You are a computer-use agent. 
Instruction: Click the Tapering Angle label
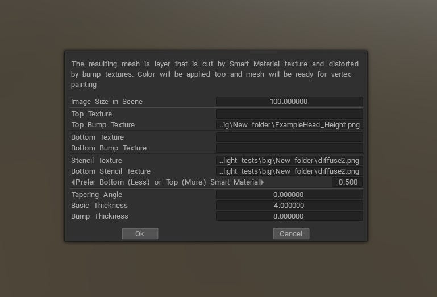(97, 194)
